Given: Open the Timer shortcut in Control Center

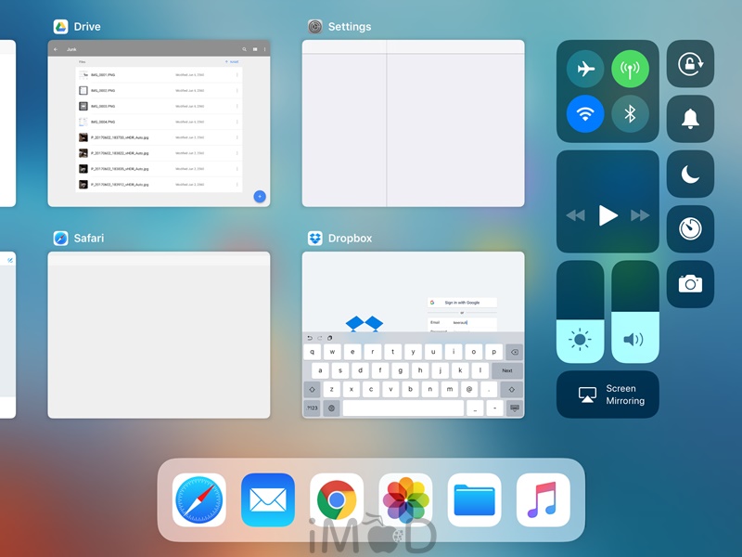Looking at the screenshot, I should coord(690,229).
